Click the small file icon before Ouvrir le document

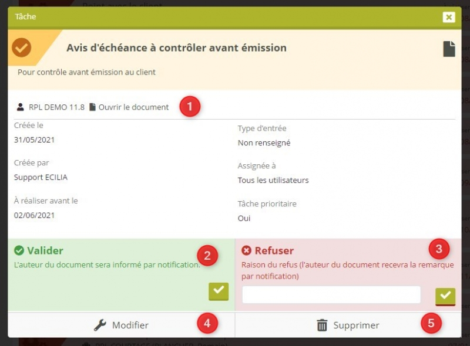coord(92,107)
